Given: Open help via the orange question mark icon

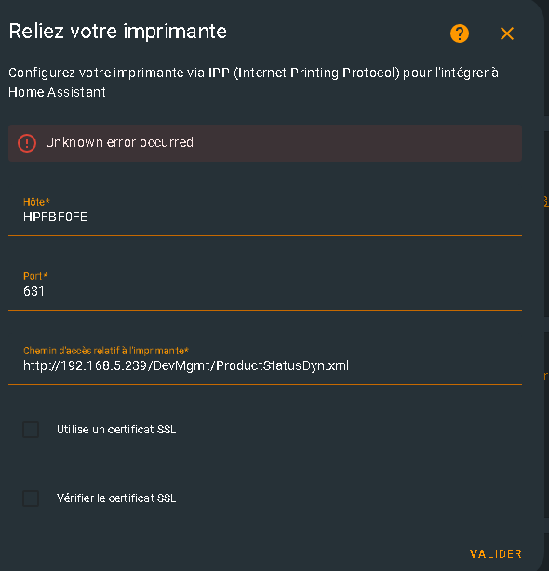Looking at the screenshot, I should click(460, 33).
